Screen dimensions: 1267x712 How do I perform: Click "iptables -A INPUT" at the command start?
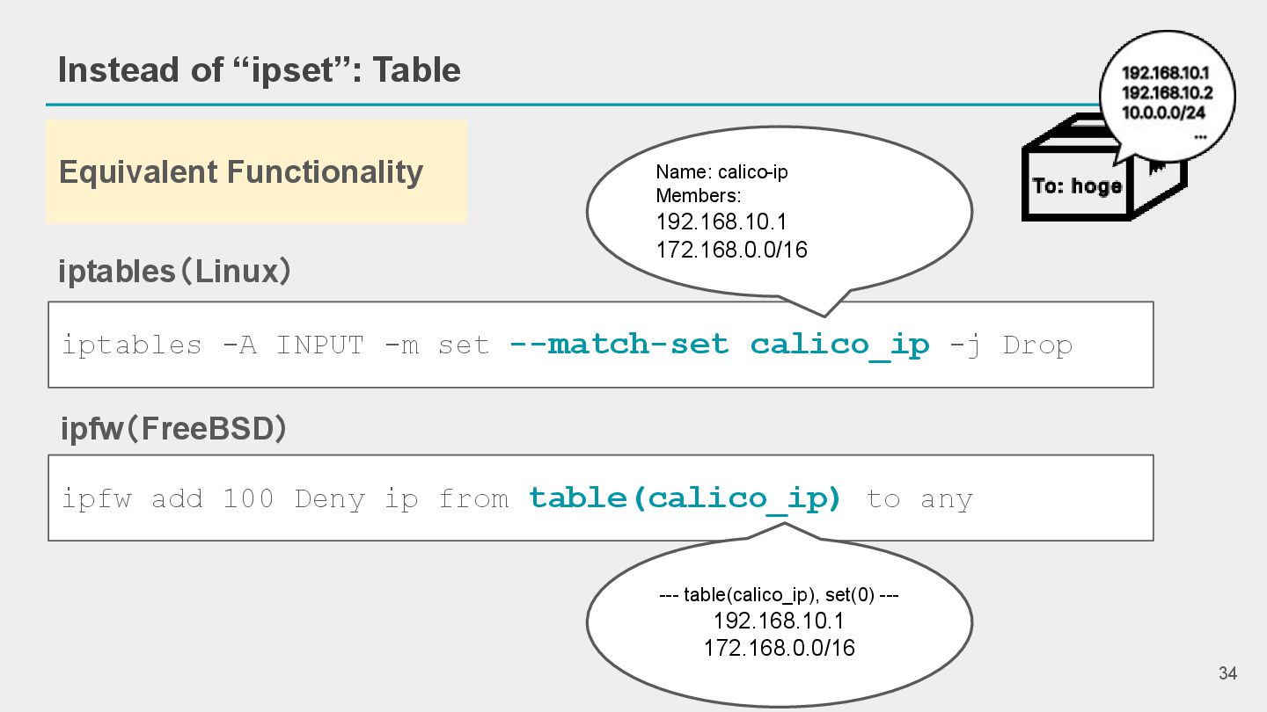click(x=212, y=345)
